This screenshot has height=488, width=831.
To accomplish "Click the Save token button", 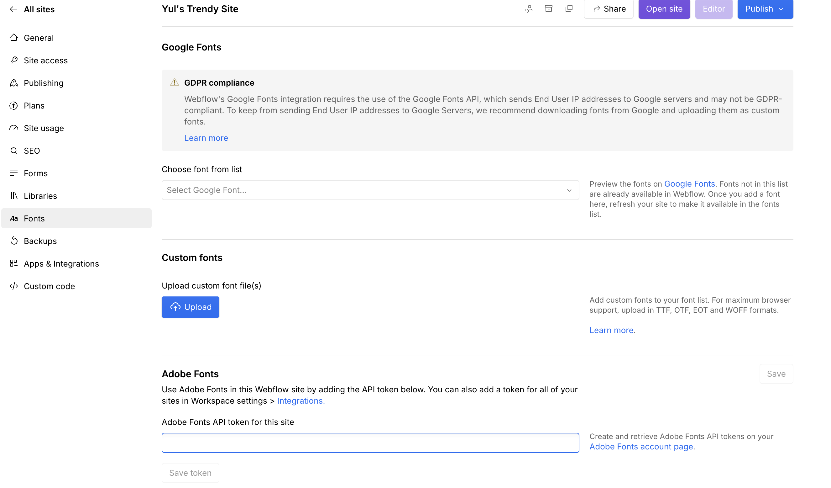I will point(190,473).
